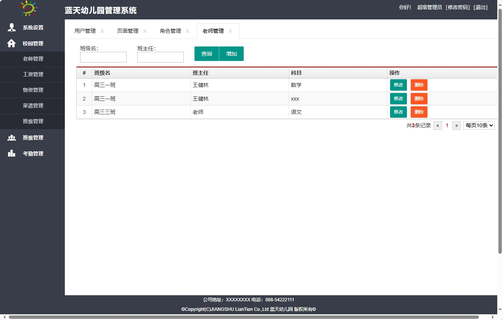
Task: Go to next page with » arrow
Action: pos(456,125)
